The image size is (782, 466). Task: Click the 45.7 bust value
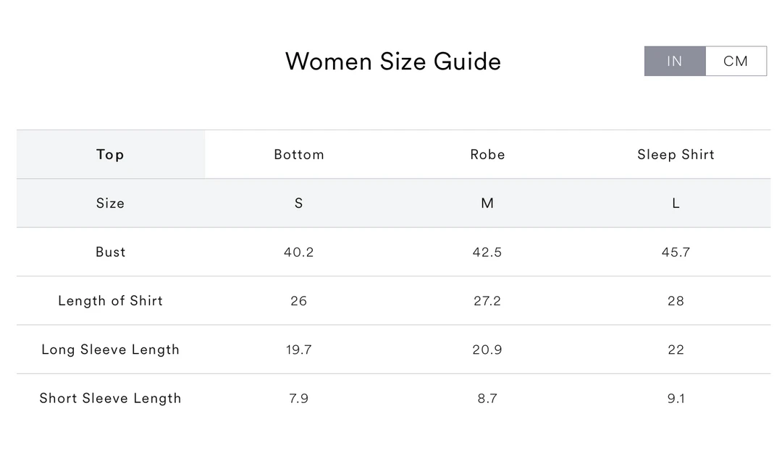pyautogui.click(x=676, y=252)
